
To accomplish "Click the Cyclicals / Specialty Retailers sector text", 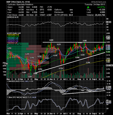I will pyautogui.click(x=20, y=5).
